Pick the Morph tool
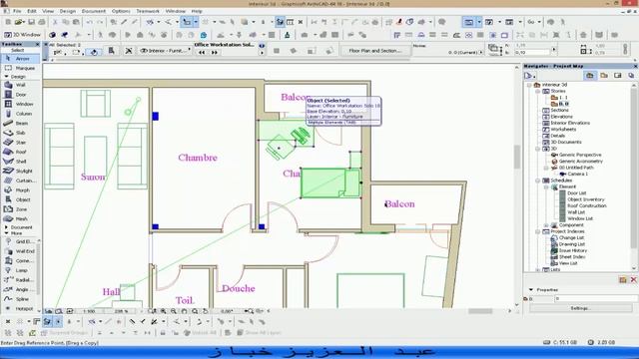 20,190
